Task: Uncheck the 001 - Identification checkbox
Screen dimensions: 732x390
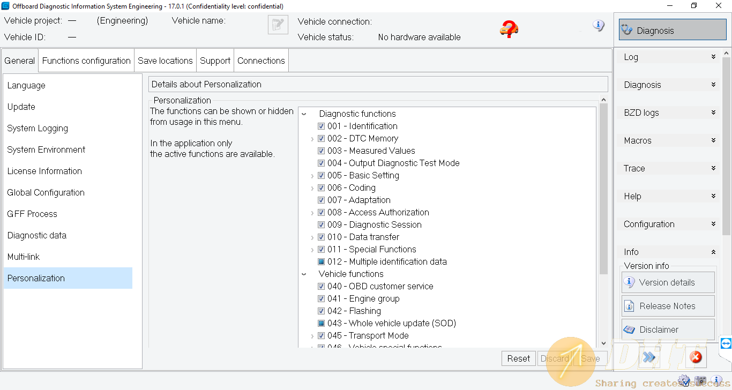Action: point(321,126)
